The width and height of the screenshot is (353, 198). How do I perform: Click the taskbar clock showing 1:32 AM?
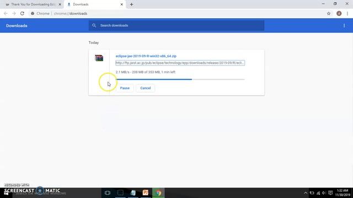pos(343,193)
